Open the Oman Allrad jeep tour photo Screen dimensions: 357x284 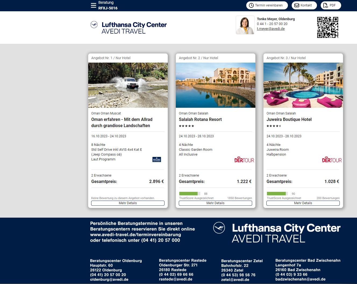point(128,85)
